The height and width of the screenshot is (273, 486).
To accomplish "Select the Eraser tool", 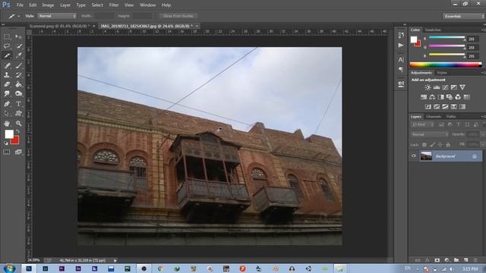I will 7,84.
